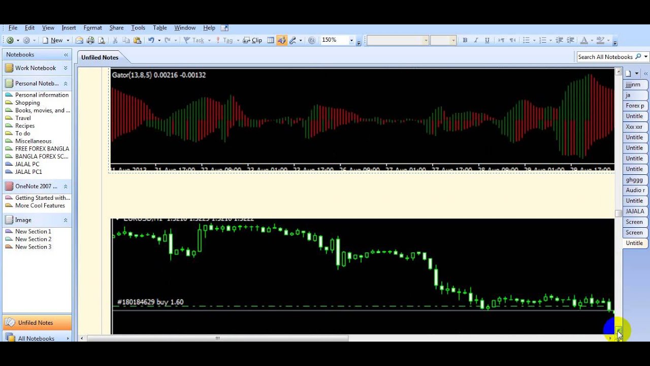Open the Share menu
This screenshot has width=650, height=366.
[116, 28]
